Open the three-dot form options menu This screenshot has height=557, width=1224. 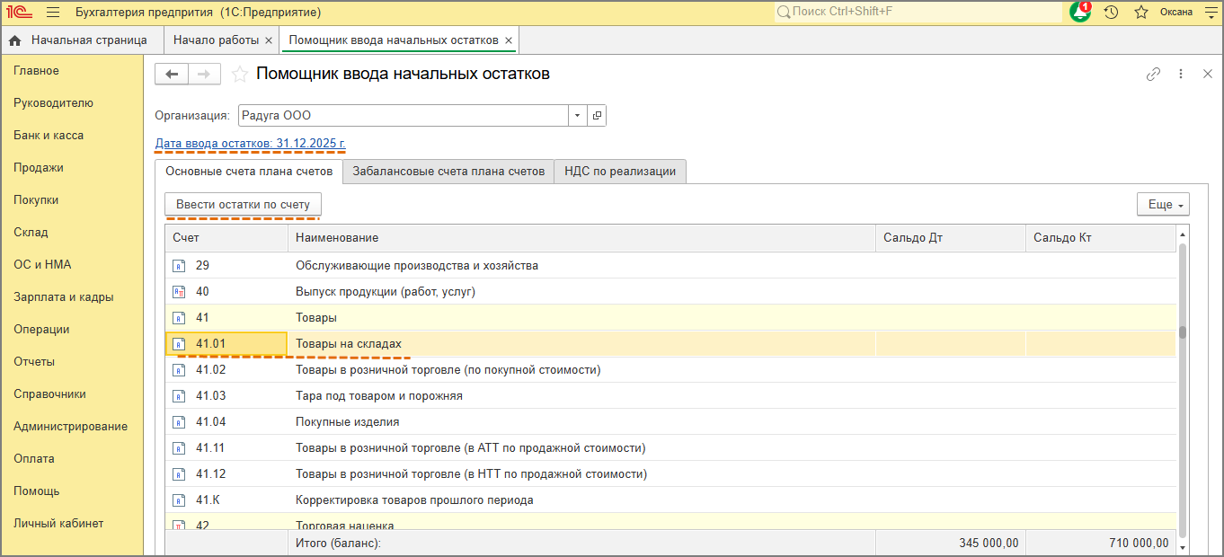[x=1181, y=75]
